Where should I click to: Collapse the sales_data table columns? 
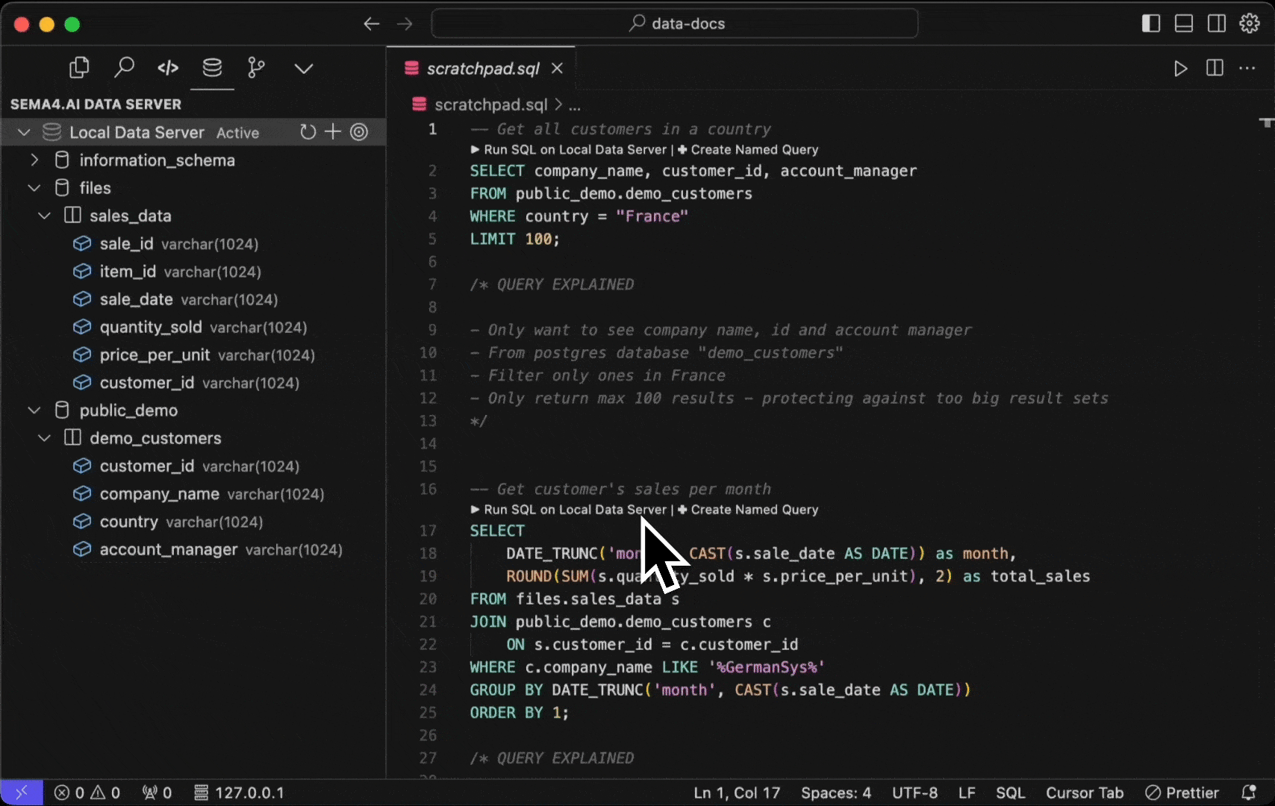tap(44, 215)
